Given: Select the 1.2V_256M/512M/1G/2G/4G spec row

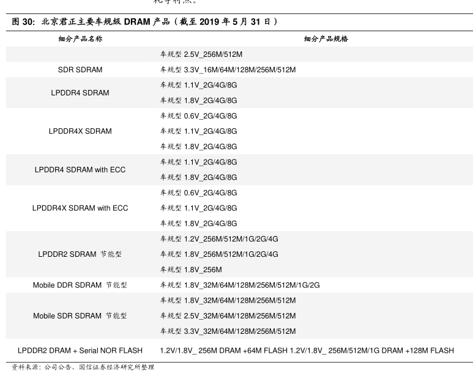Looking at the screenshot, I should coord(219,239).
